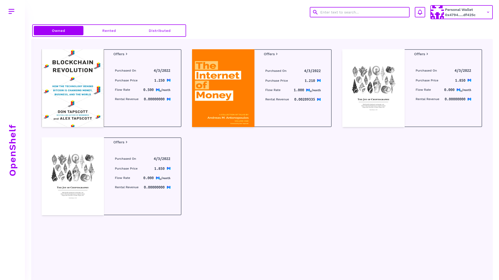
Task: Click the OpenShelf logo text
Action: click(x=12, y=150)
